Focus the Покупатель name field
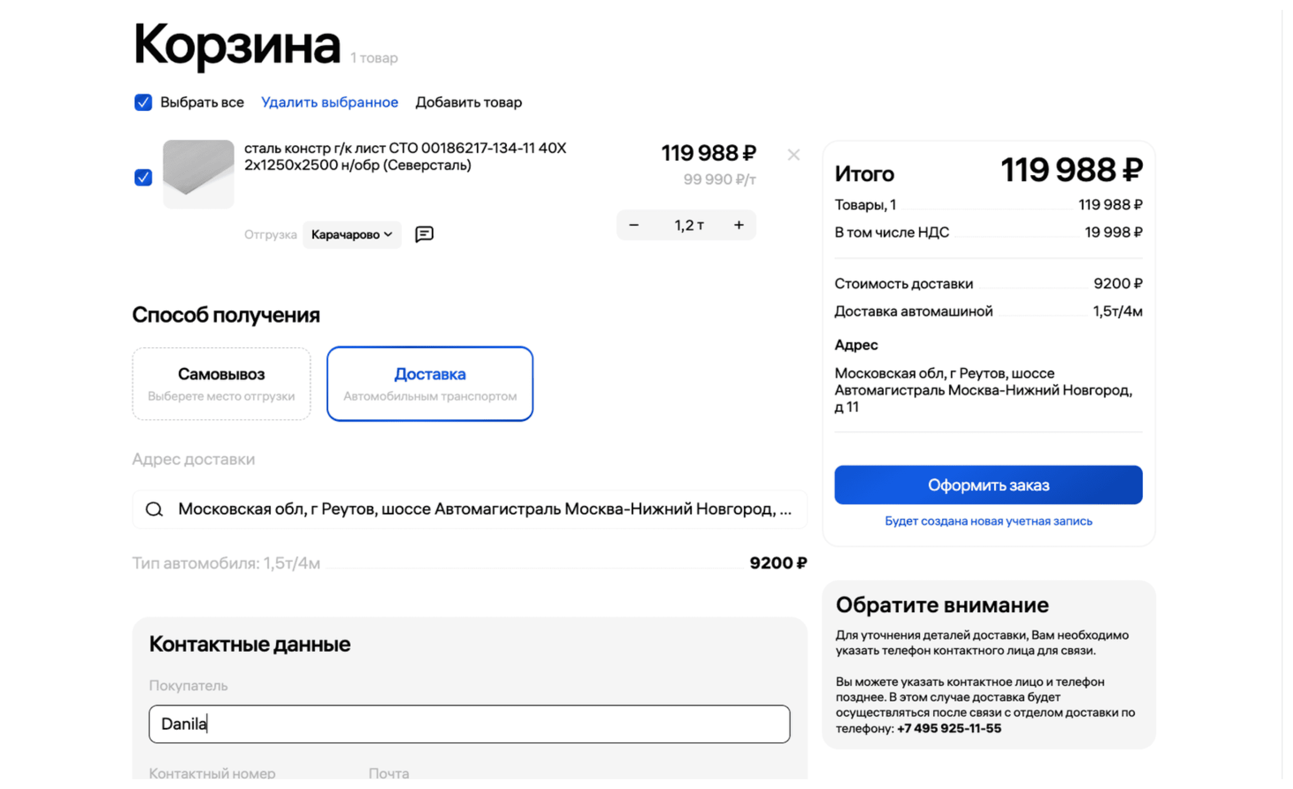 click(469, 724)
